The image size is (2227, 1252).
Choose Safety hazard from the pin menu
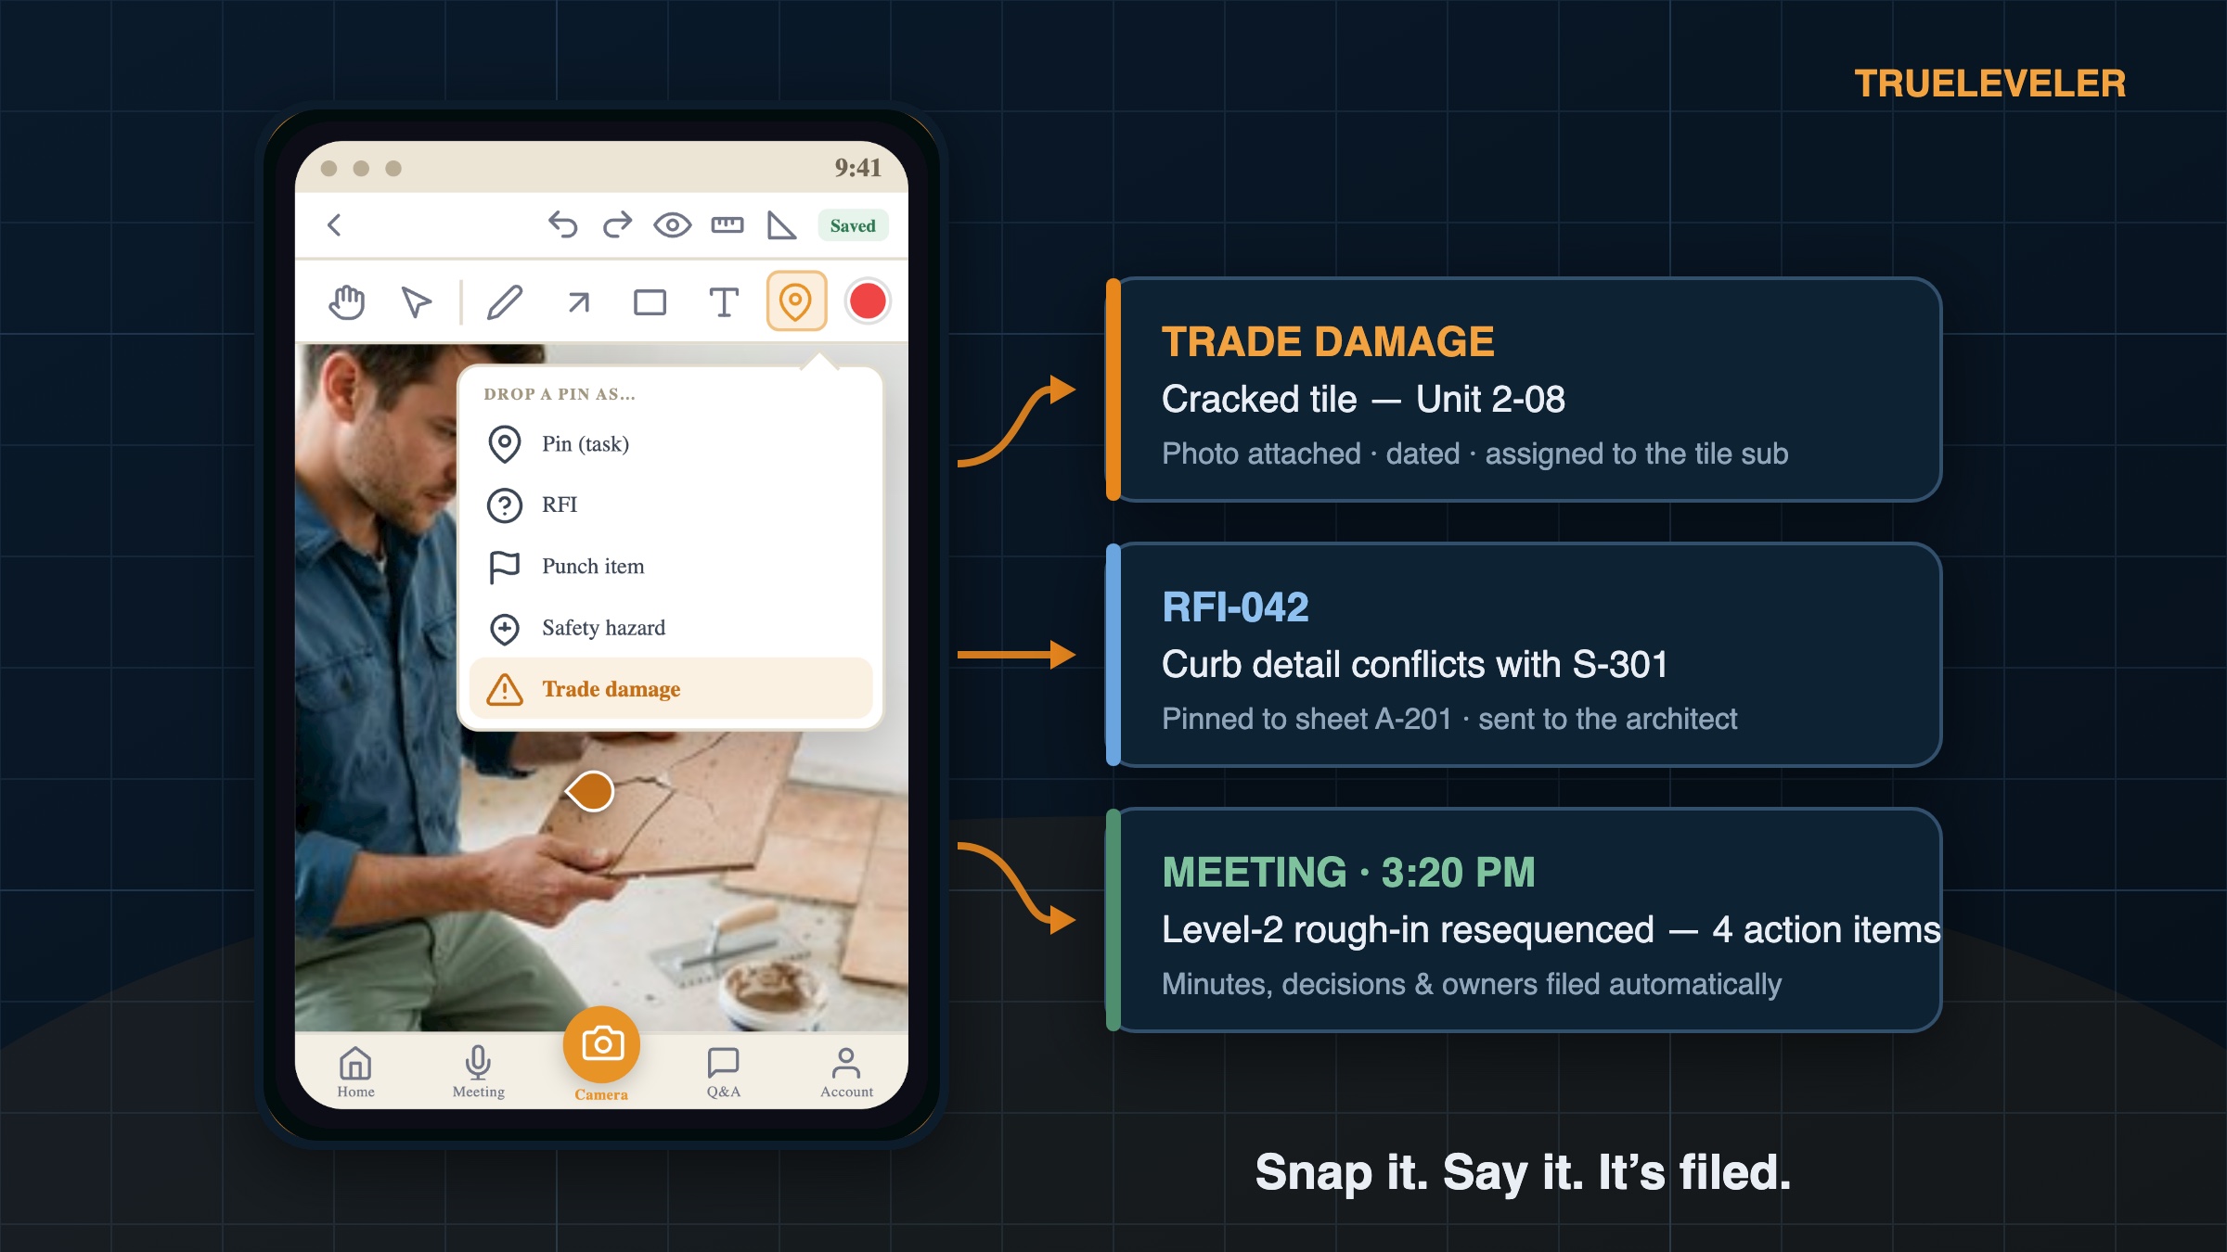pyautogui.click(x=671, y=628)
